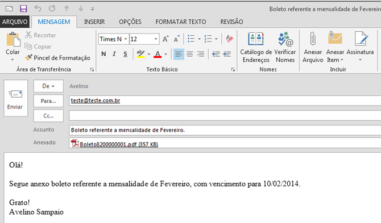The image size is (381, 223).
Task: Apply a numbered list
Action: coord(208,39)
